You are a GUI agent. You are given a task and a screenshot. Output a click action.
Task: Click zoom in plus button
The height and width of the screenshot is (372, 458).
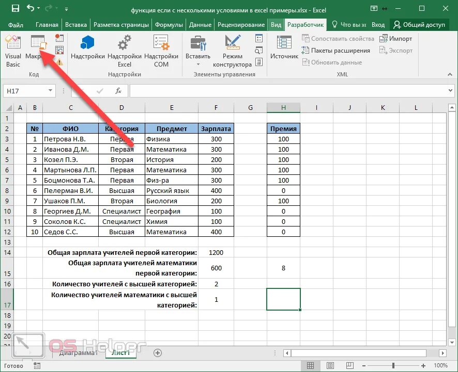[x=423, y=366]
